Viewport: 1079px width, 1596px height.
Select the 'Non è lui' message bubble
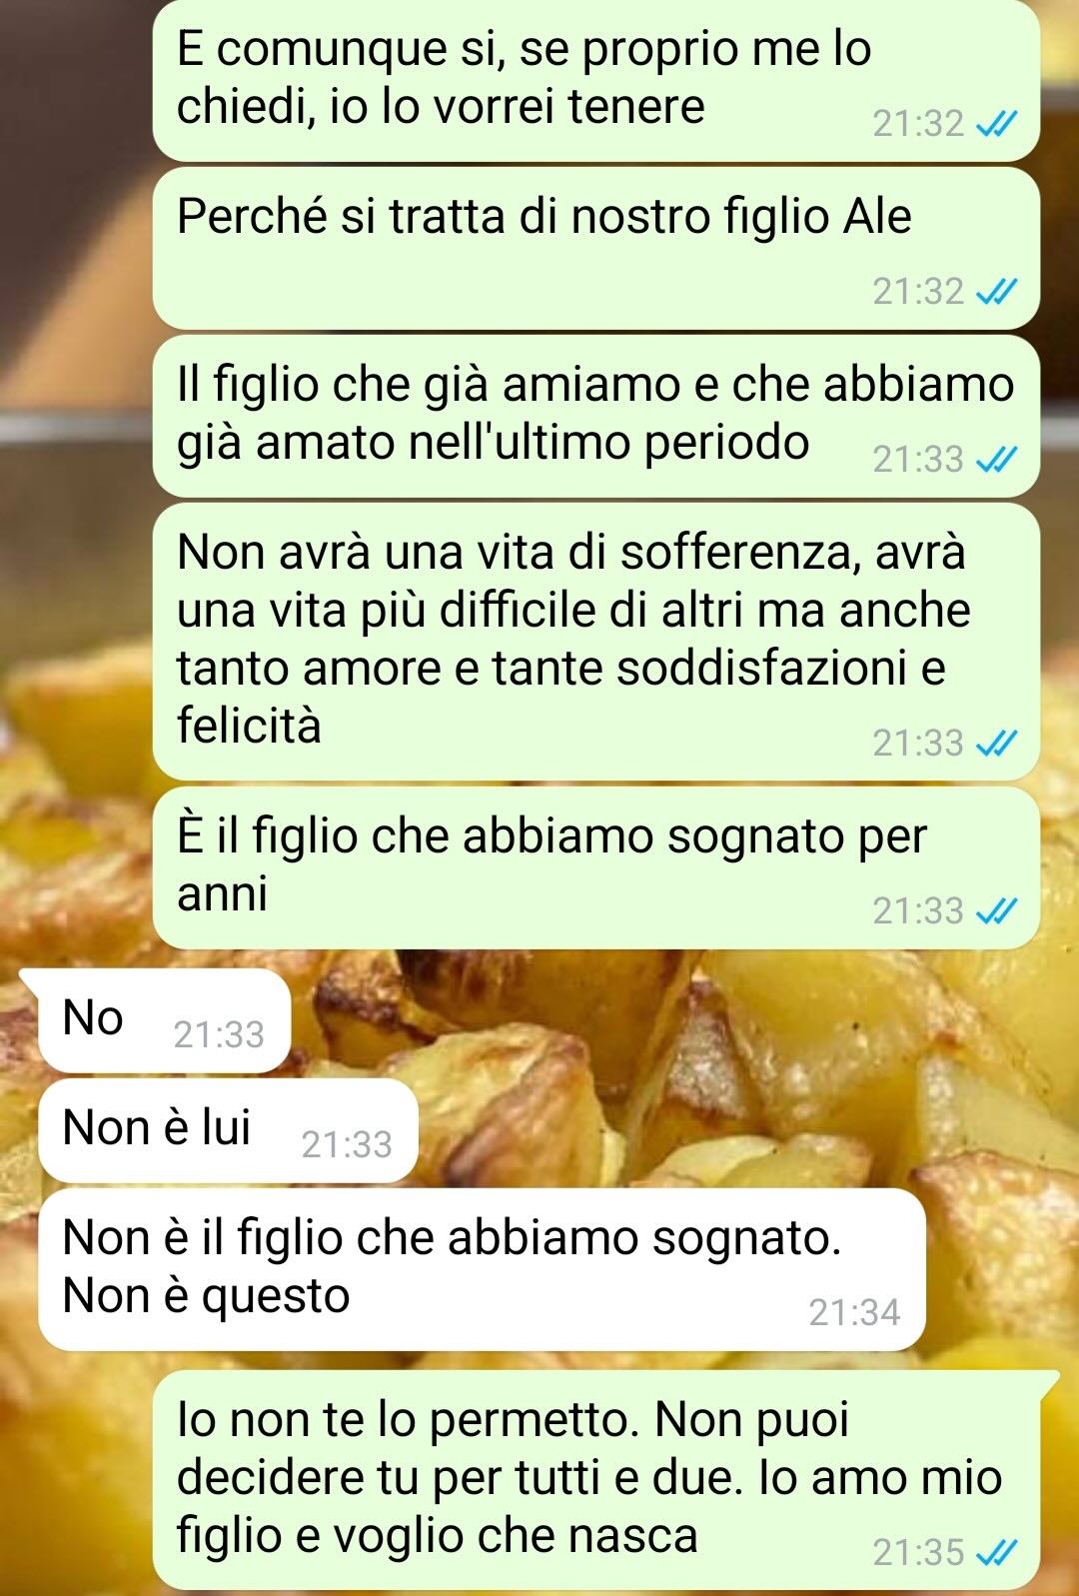(x=228, y=1130)
